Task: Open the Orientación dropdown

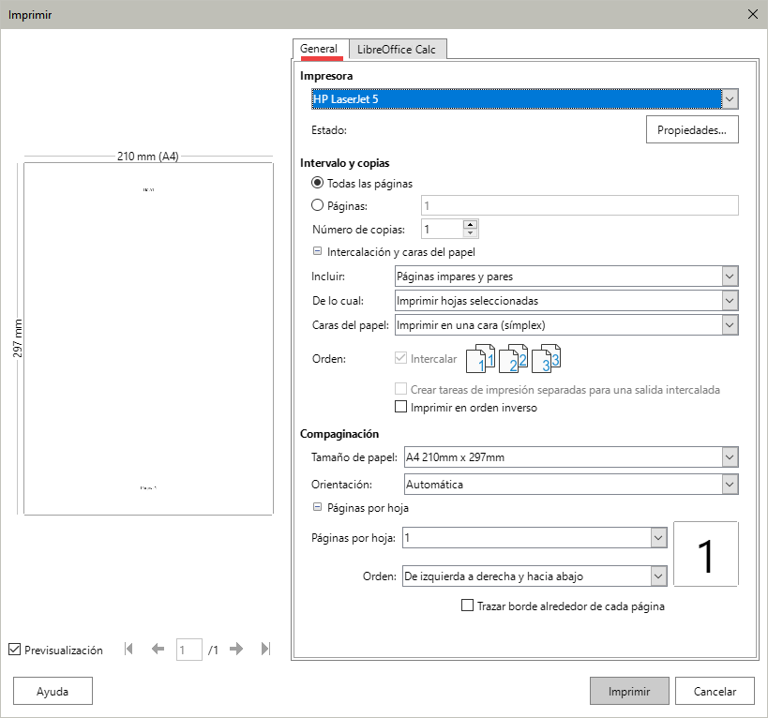Action: 730,485
